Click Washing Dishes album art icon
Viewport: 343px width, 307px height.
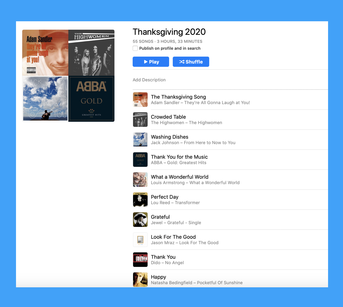pyautogui.click(x=140, y=140)
